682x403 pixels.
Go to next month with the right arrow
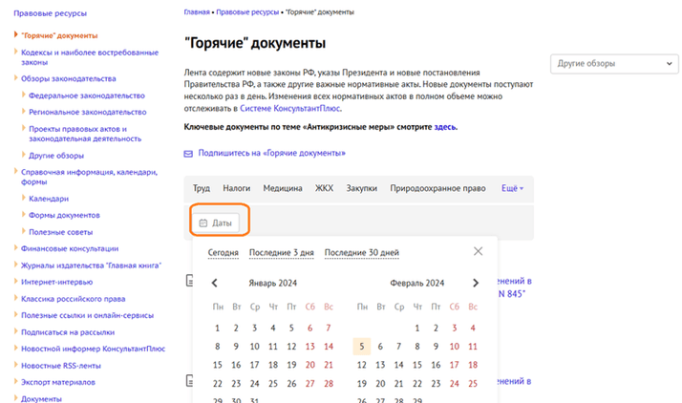476,284
